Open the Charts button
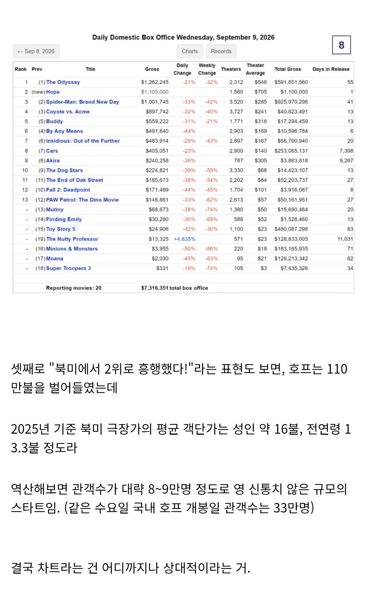 190,51
